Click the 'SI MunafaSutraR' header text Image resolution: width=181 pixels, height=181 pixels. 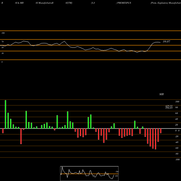(45, 3)
